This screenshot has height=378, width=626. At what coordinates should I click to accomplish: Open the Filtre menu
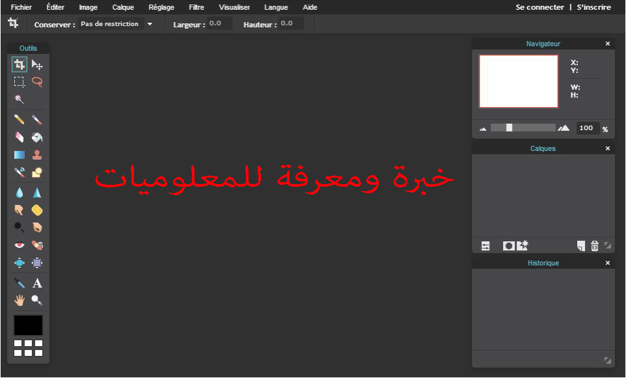(197, 7)
